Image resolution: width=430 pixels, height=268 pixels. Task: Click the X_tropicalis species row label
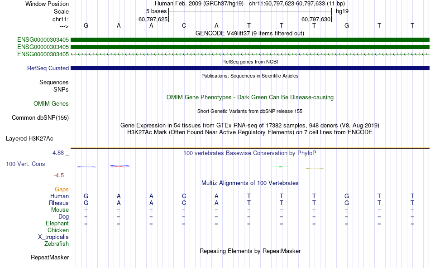[53, 237]
